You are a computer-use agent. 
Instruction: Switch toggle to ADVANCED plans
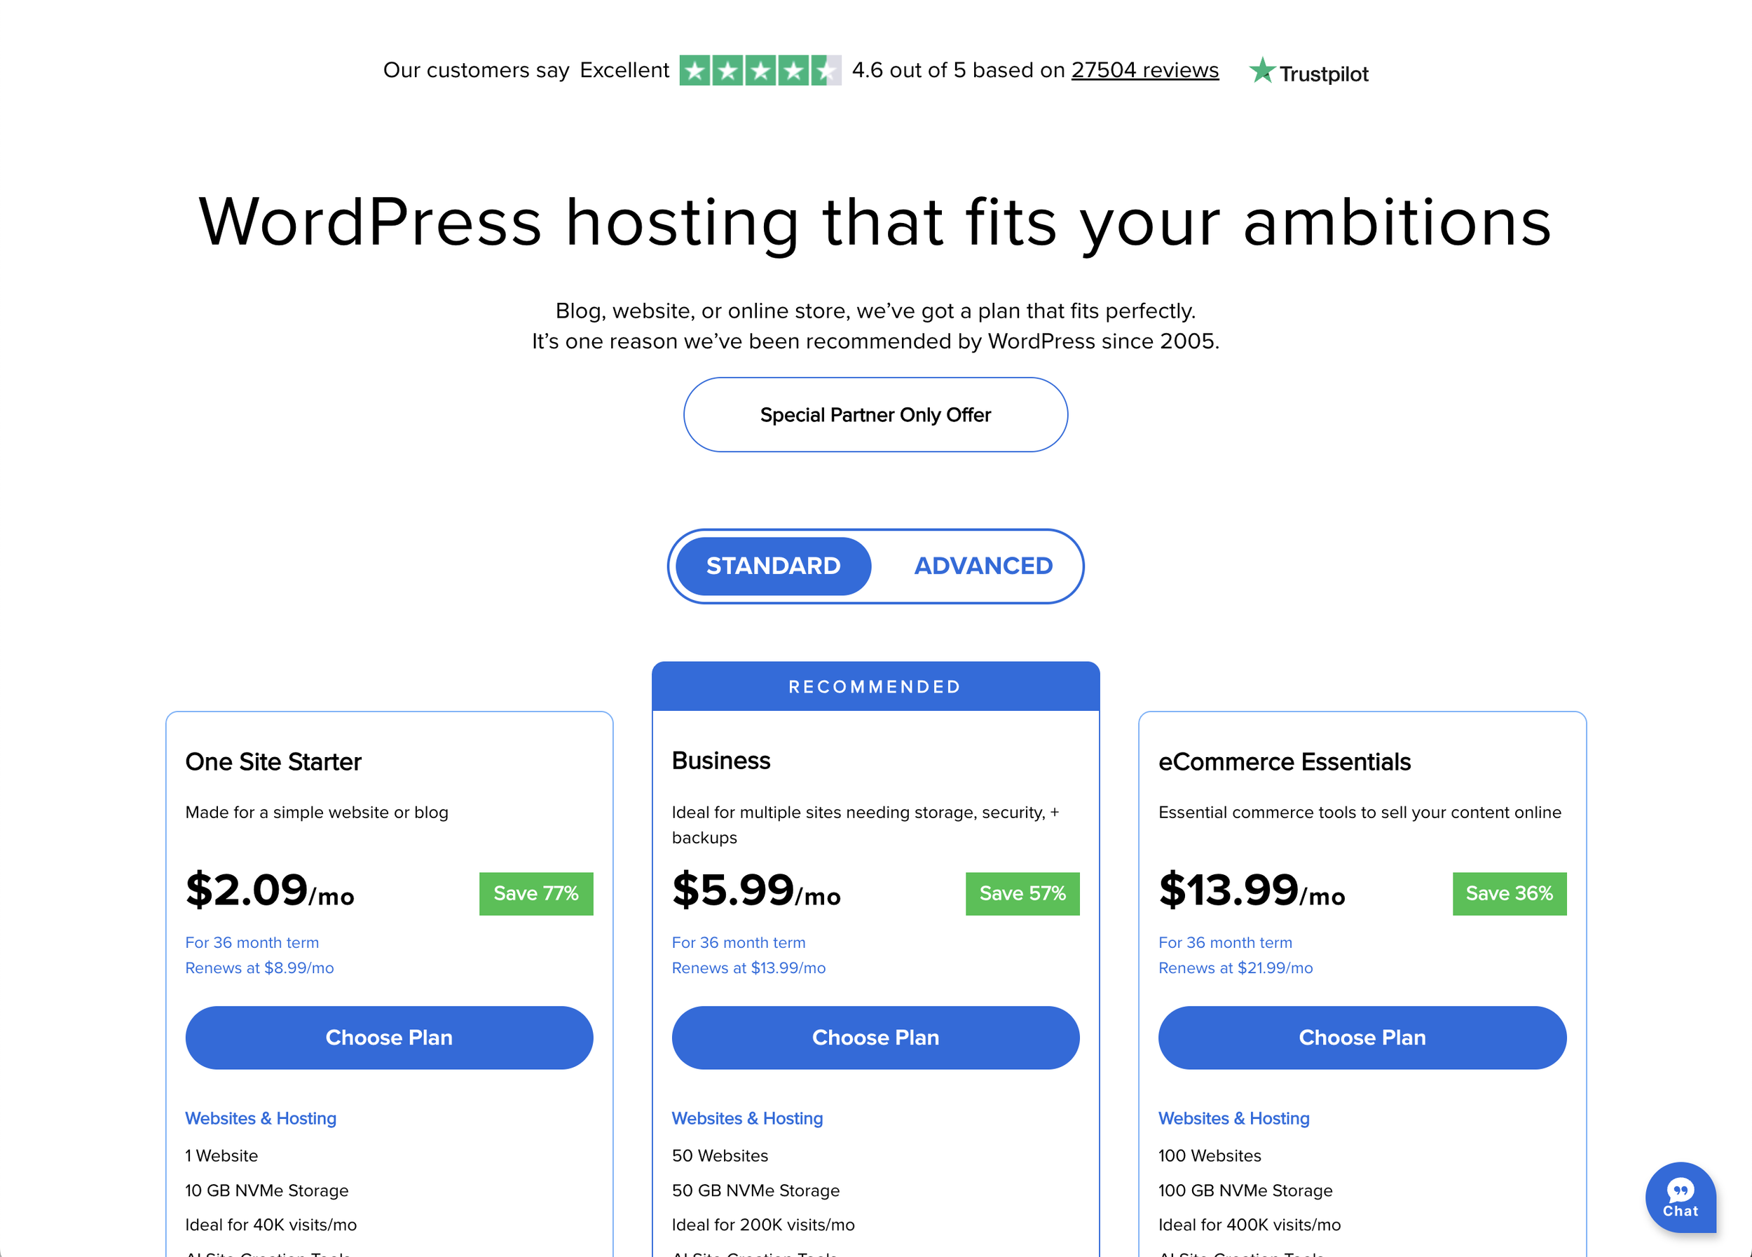[x=983, y=566]
